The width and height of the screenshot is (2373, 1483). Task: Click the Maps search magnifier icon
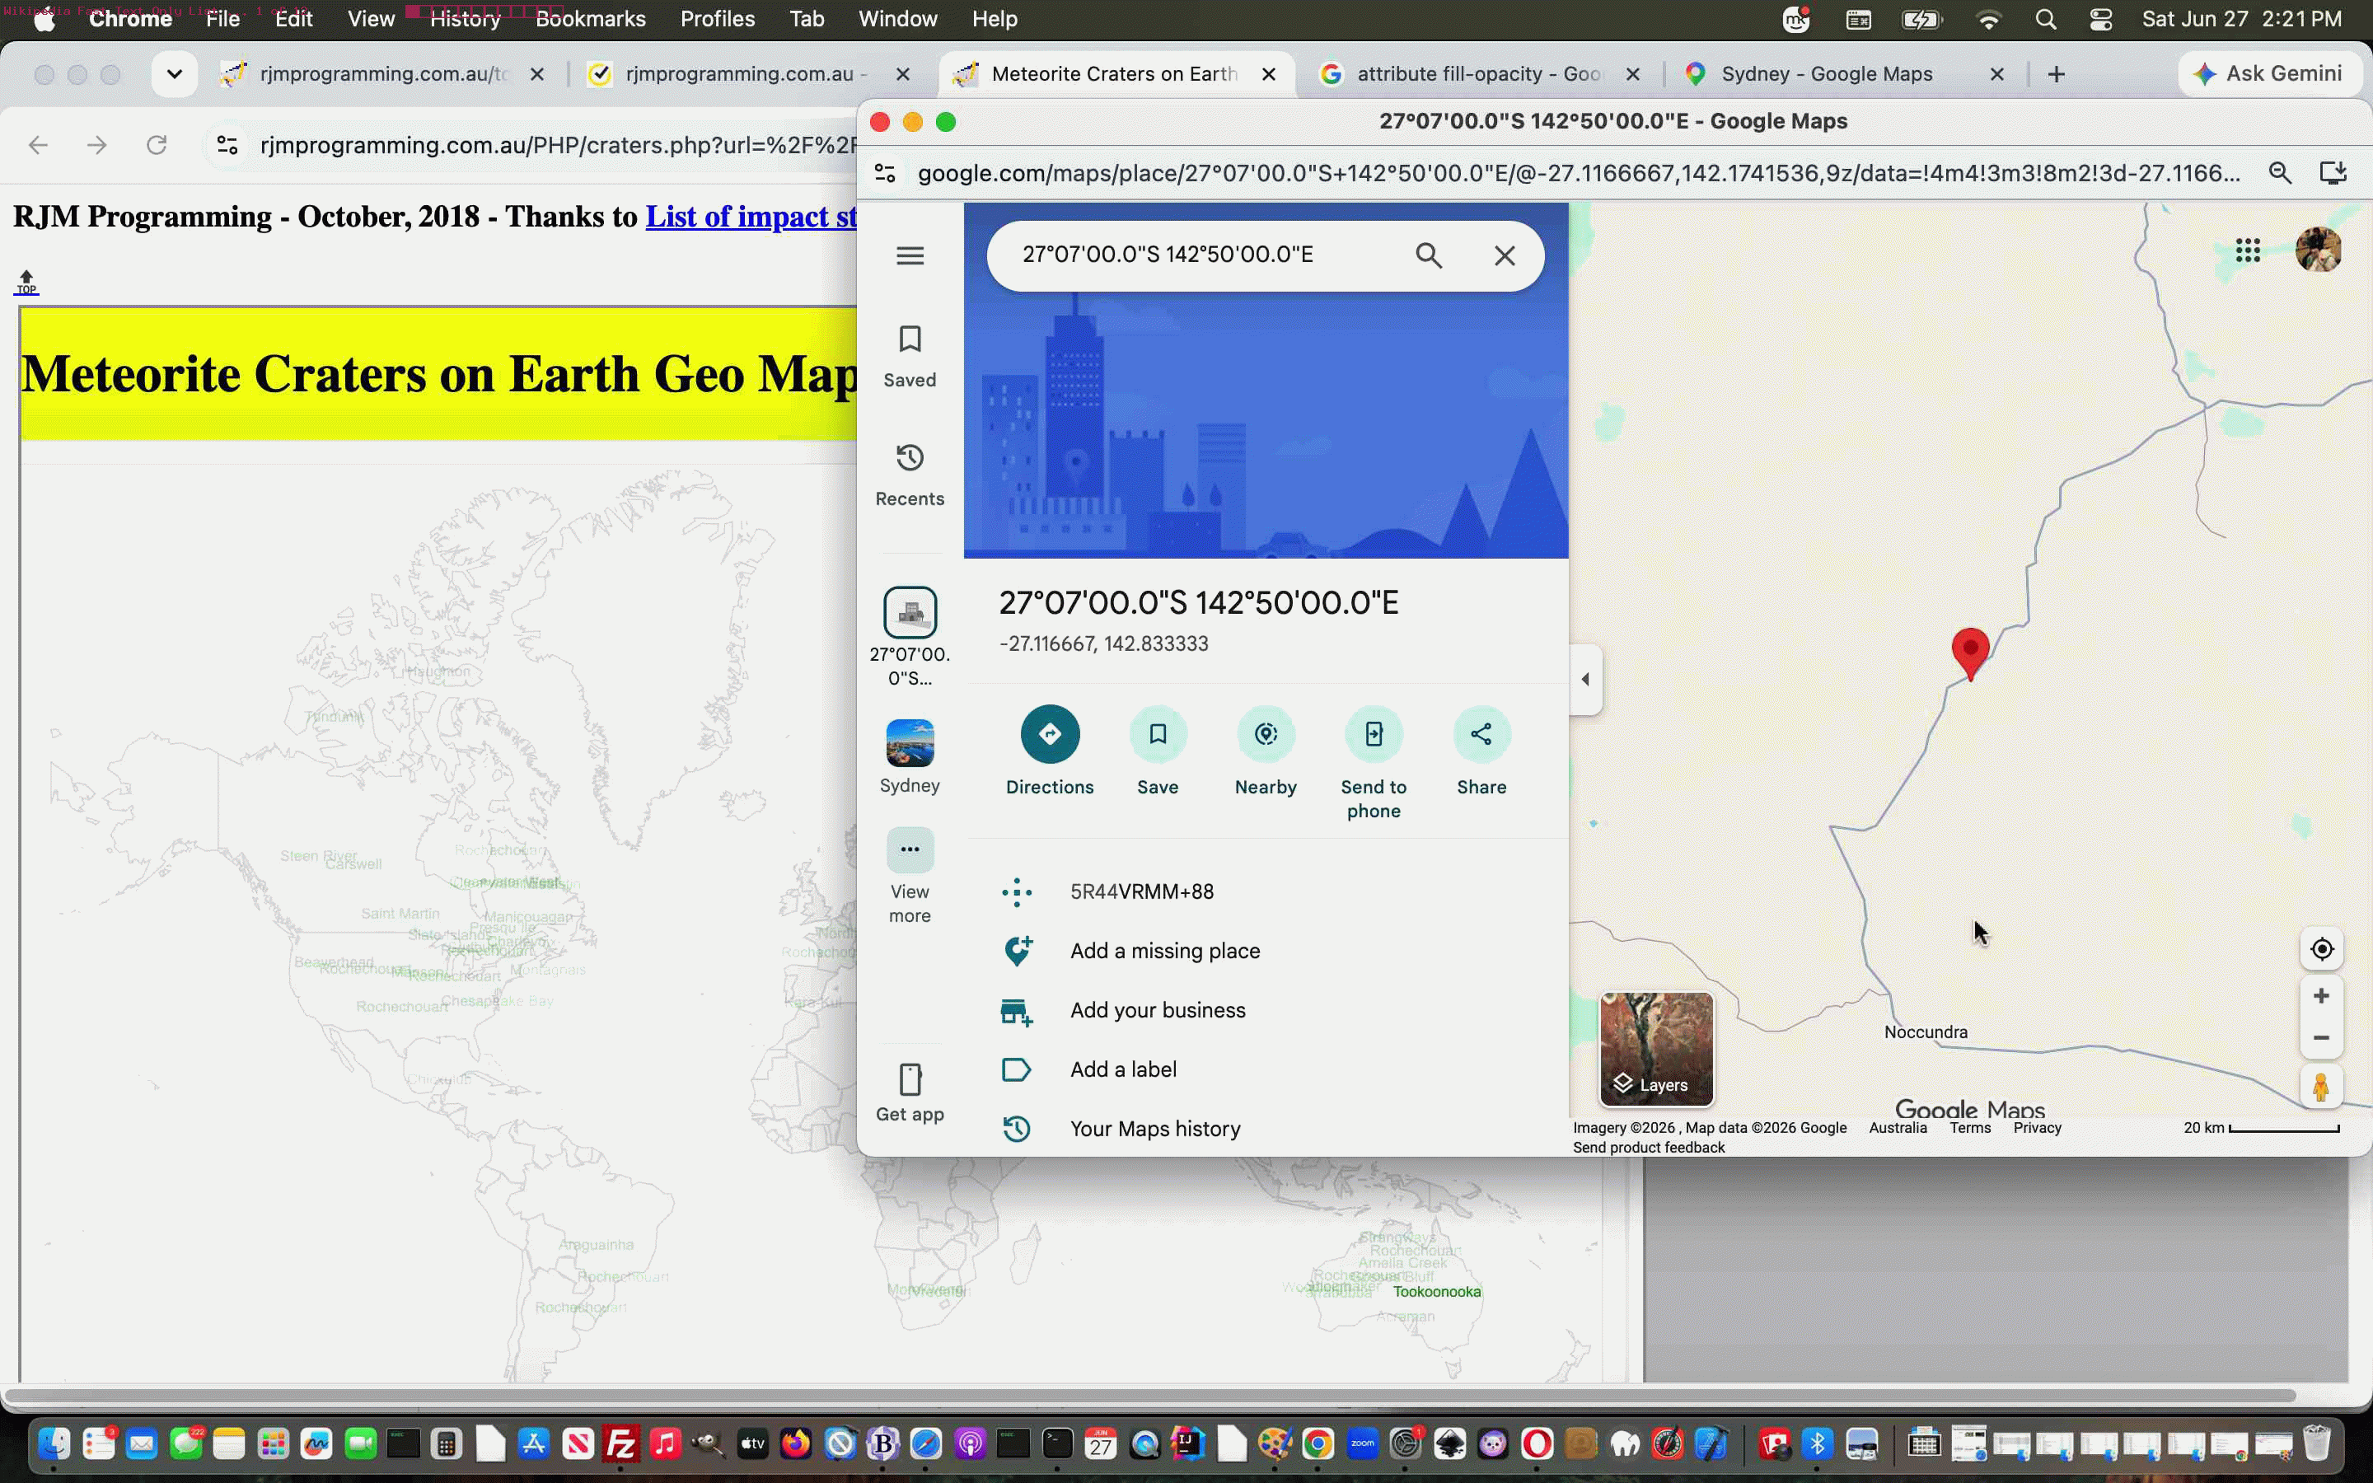click(x=1429, y=255)
